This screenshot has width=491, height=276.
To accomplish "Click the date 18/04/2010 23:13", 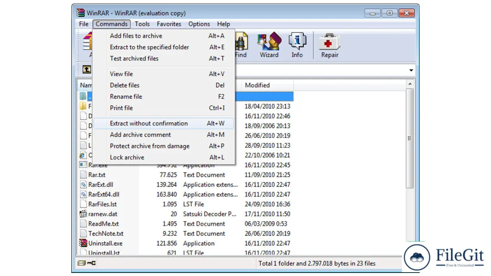I will coord(267,106).
